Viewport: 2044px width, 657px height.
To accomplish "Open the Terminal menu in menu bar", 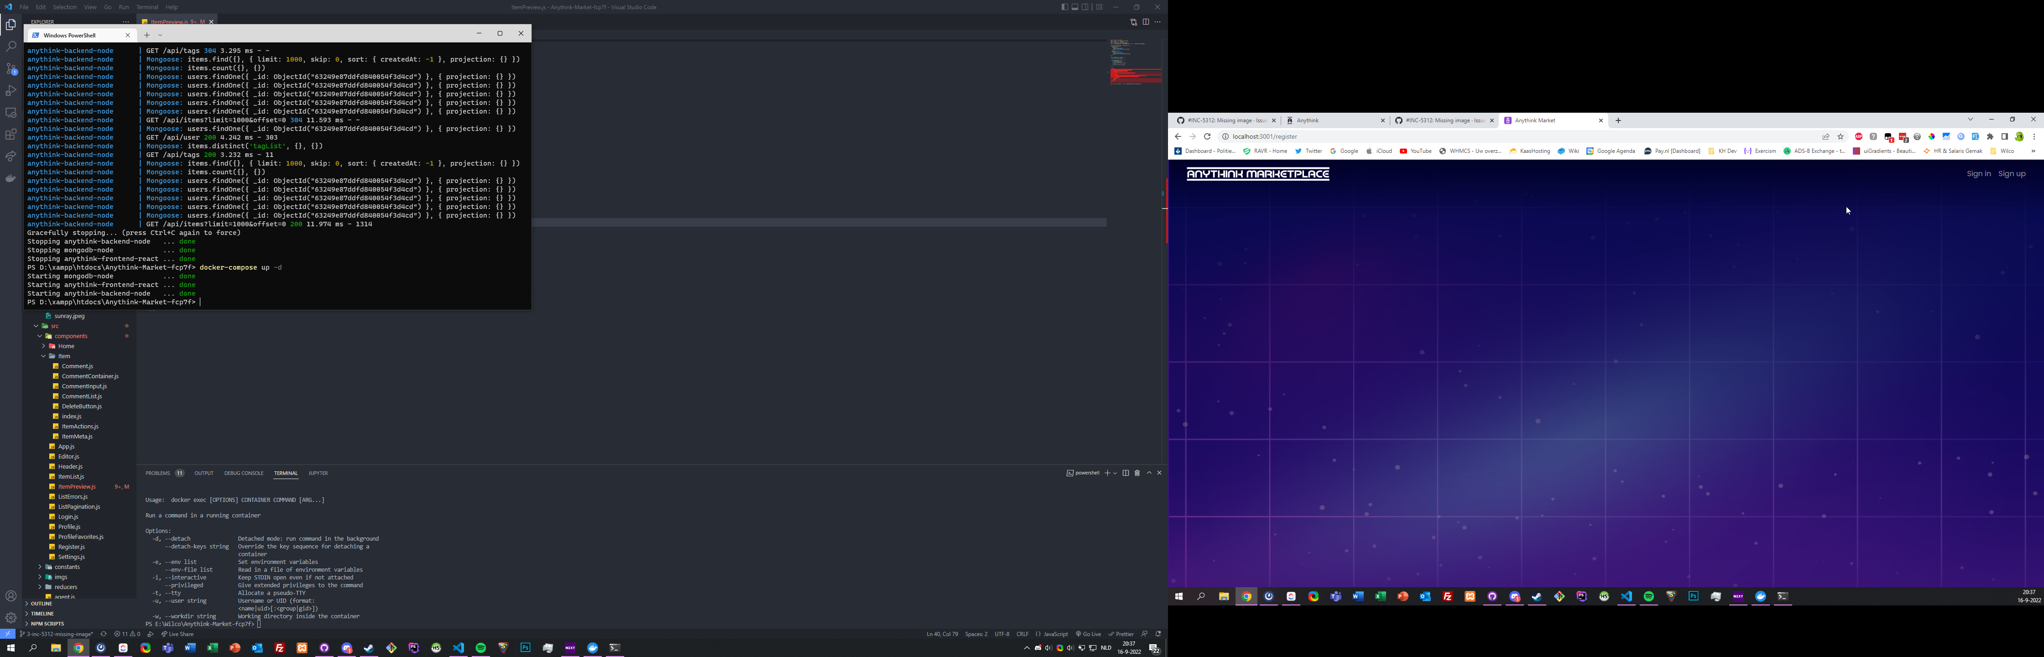I will [x=147, y=7].
